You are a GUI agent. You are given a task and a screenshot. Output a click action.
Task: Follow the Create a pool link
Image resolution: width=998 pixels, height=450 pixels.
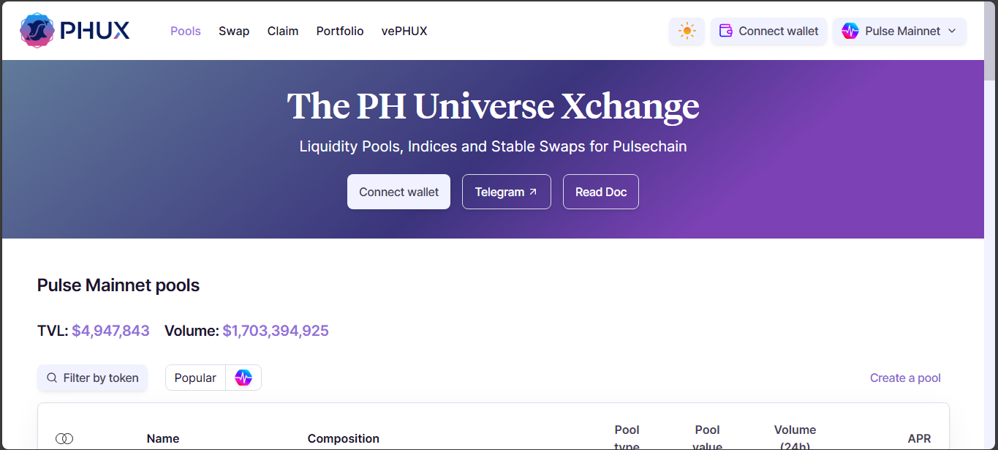905,378
